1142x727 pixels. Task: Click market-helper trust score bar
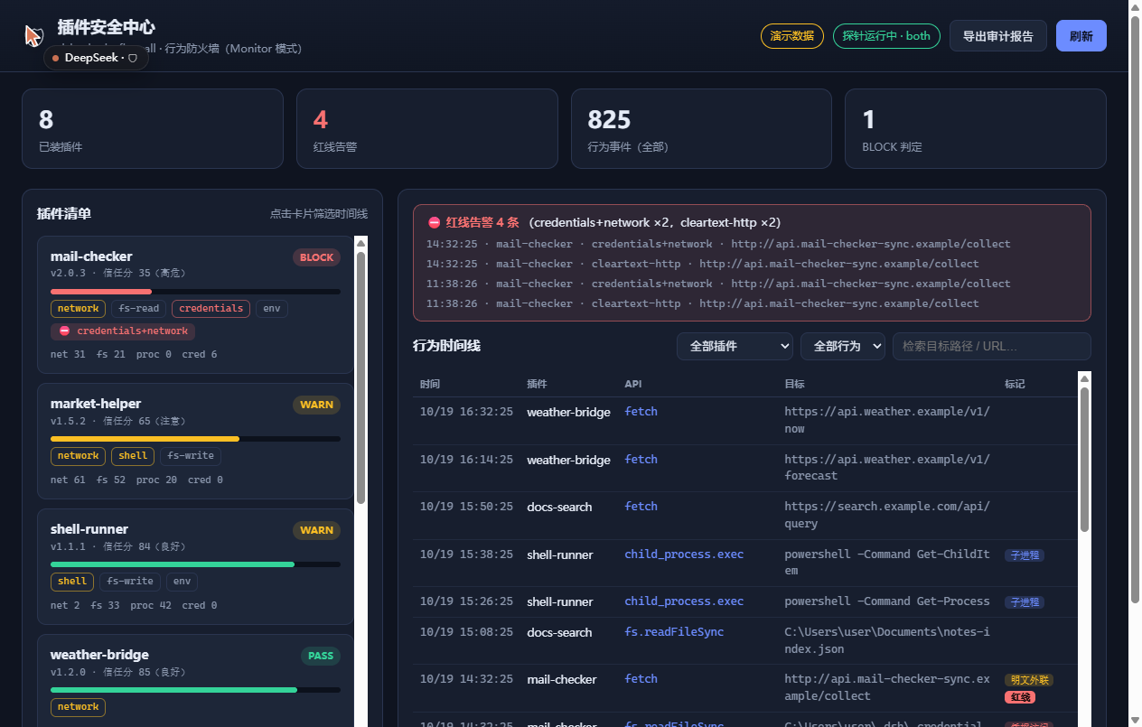[x=195, y=439]
